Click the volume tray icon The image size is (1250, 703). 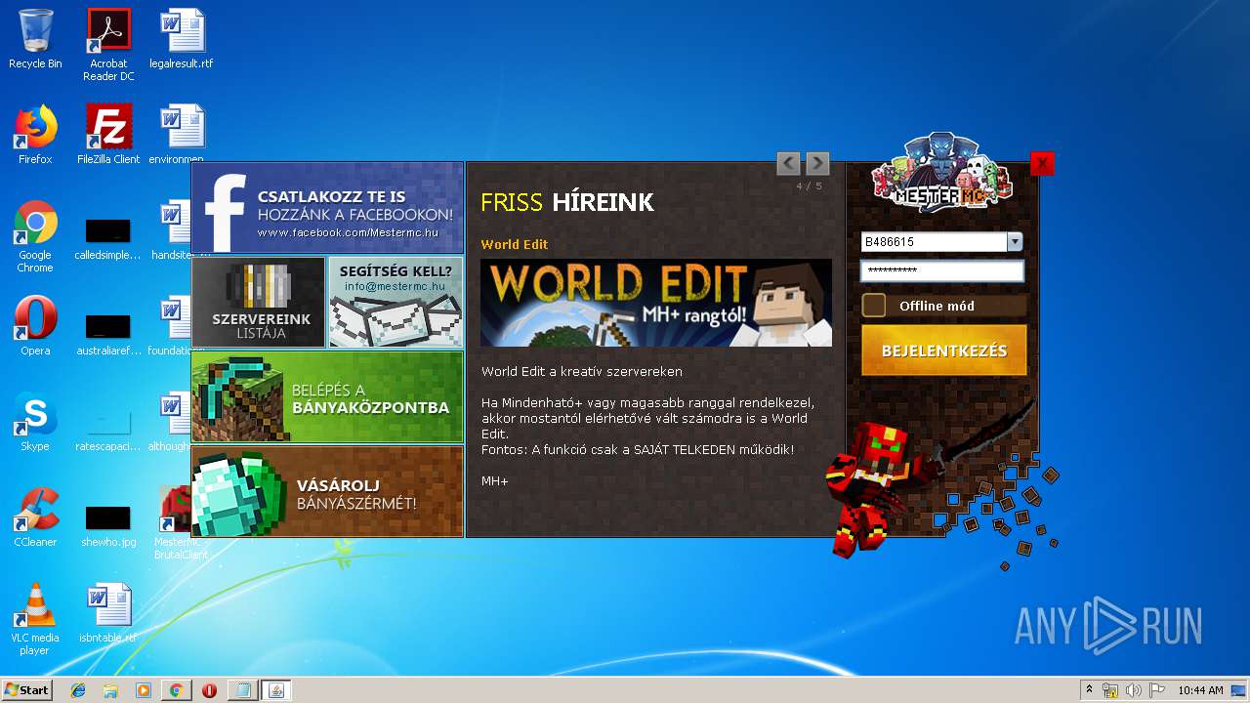tap(1133, 690)
